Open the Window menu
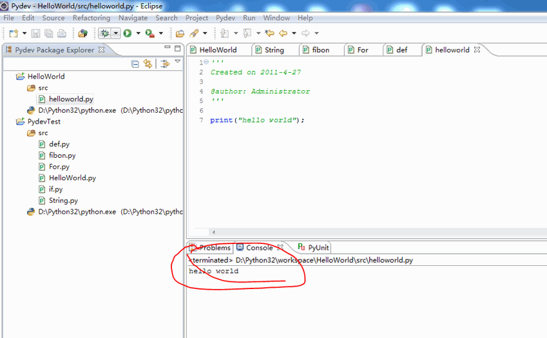Screen dimensions: 547x338 pos(276,18)
